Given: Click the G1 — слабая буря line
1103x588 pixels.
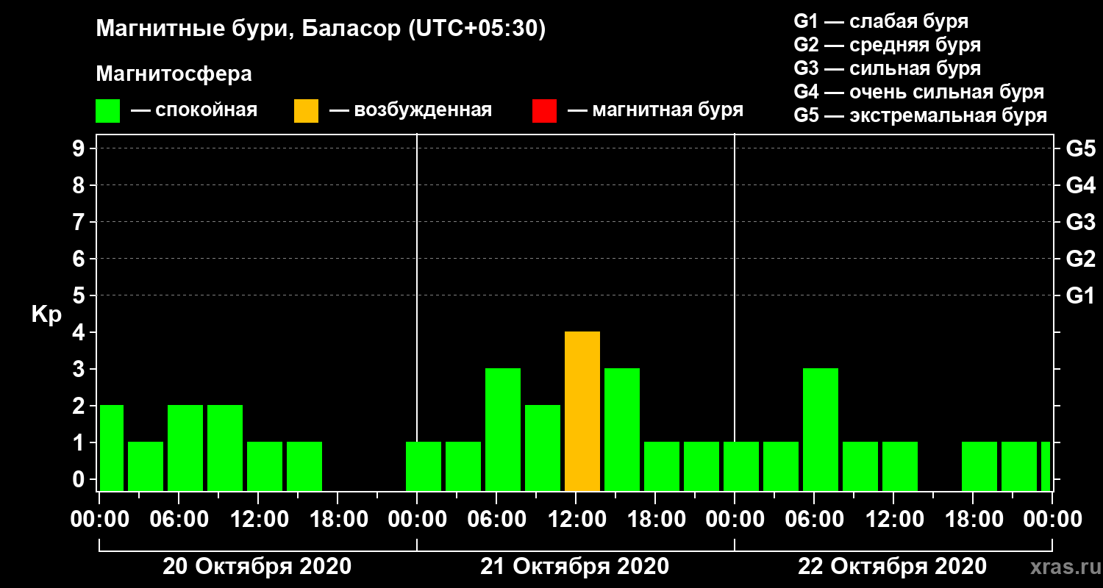Looking at the screenshot, I should (881, 21).
